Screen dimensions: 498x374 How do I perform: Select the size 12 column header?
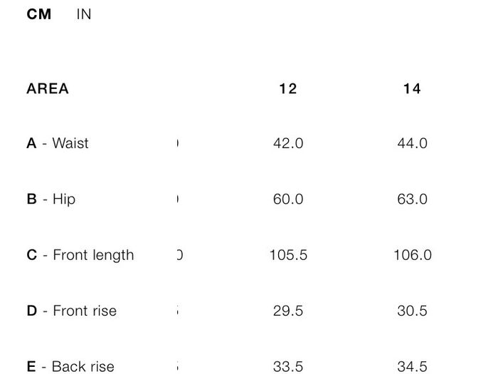pyautogui.click(x=288, y=89)
